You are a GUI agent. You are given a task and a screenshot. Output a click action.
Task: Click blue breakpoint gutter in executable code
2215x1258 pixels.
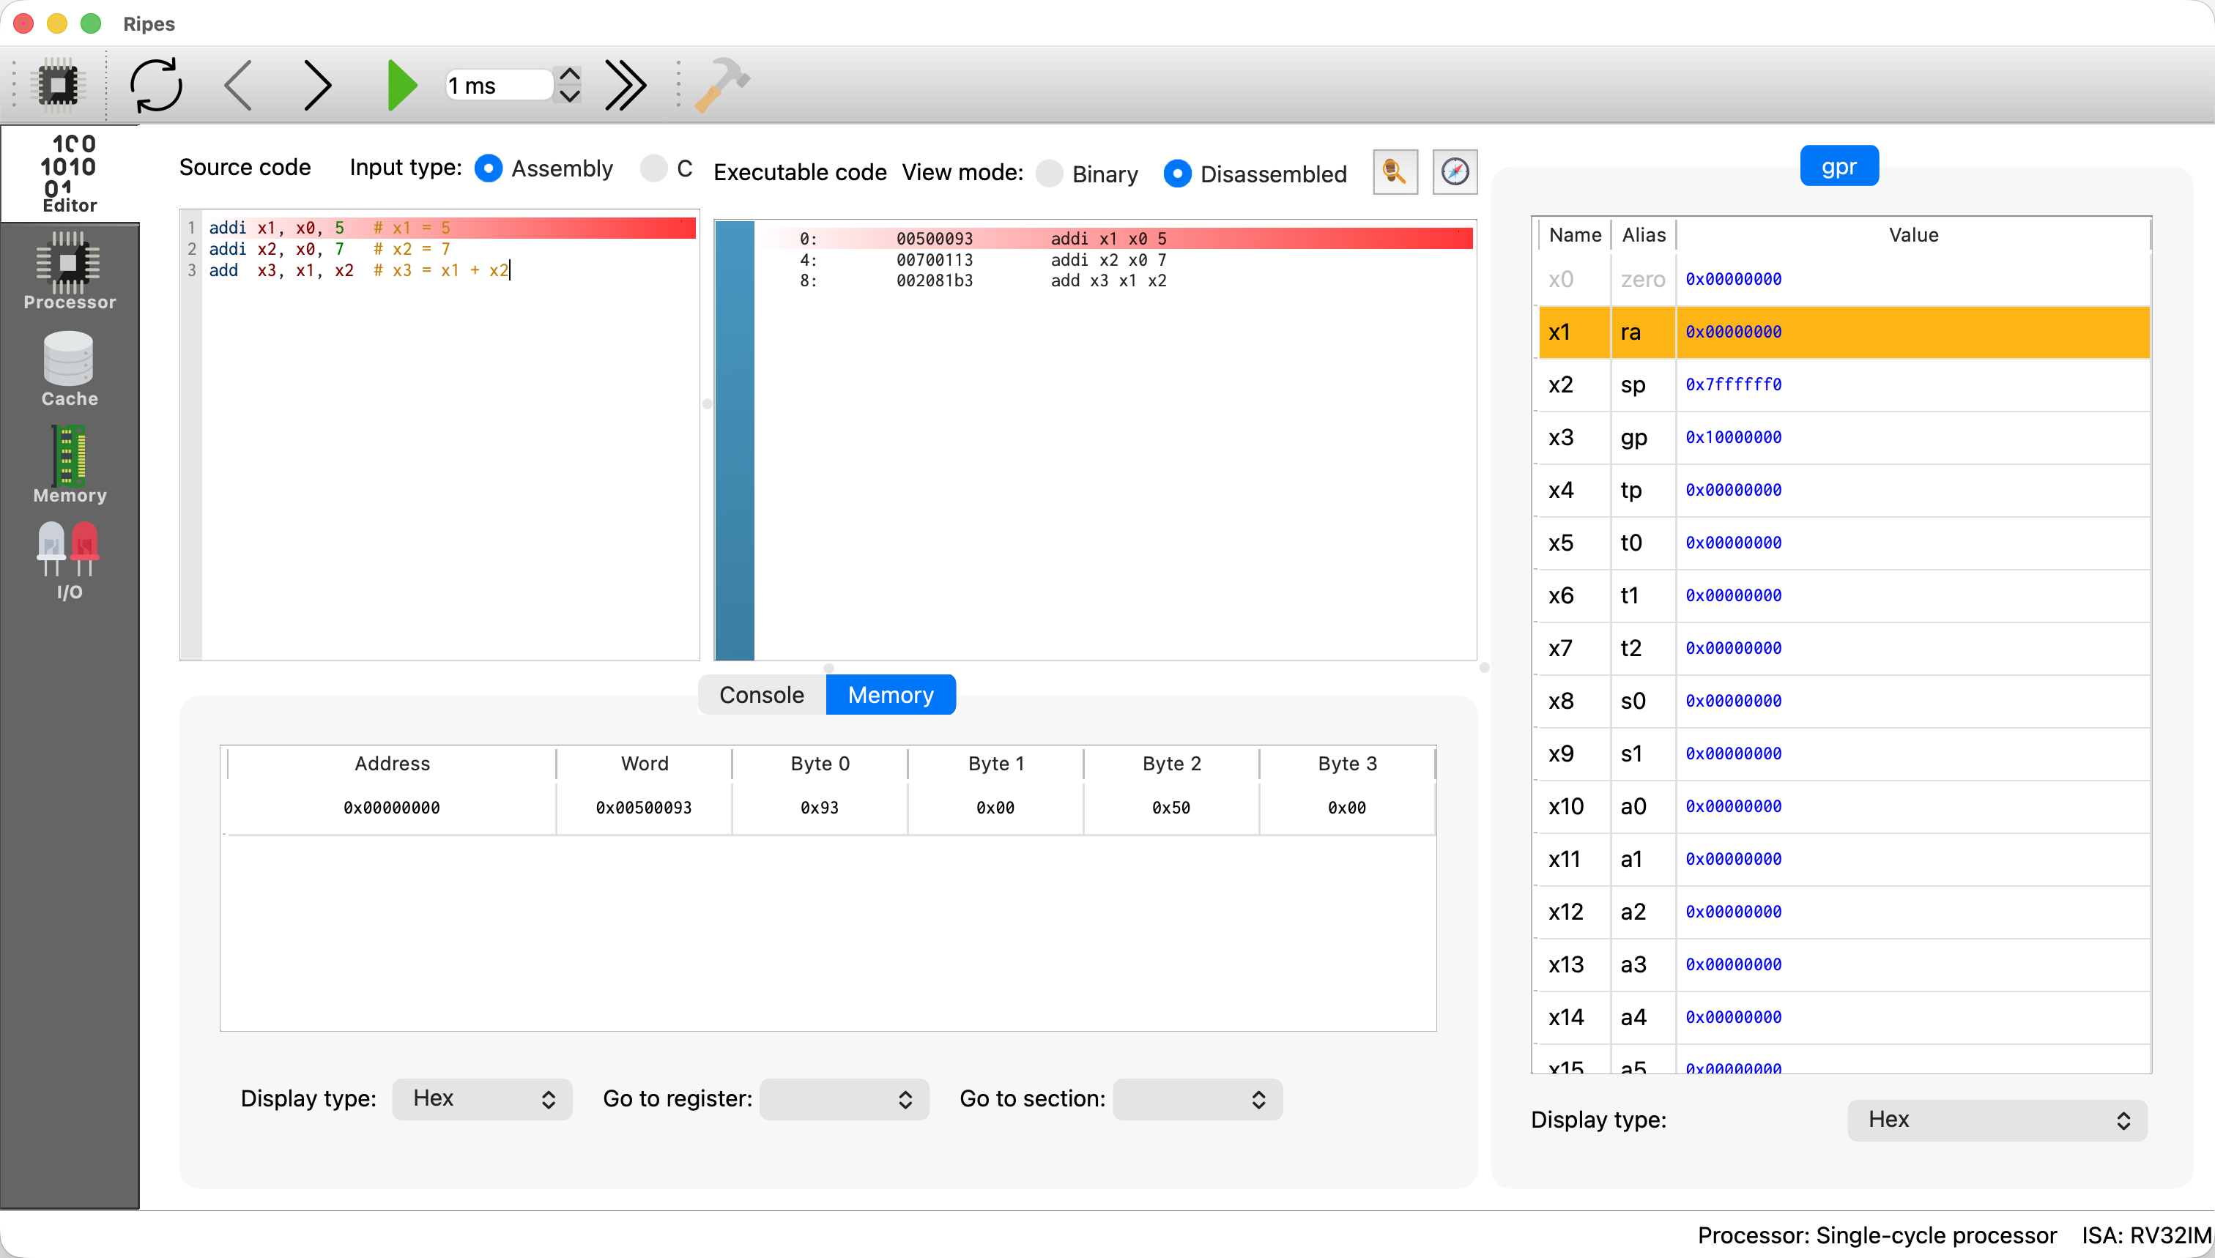735,441
